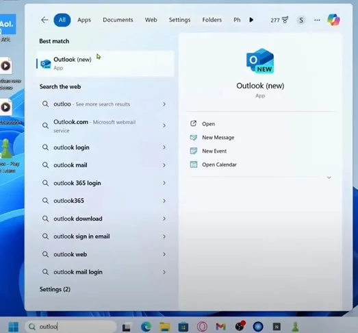
Task: Expand the outlook login chevron
Action: pyautogui.click(x=164, y=147)
